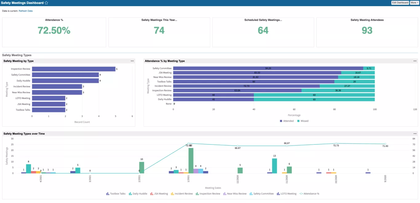
Task: Toggle Near Miss Review in the bottom chart legend
Action: tap(235, 194)
